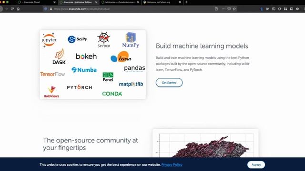Select the Anaconda Individual Edition tab
The image size is (305, 171).
[78, 2]
